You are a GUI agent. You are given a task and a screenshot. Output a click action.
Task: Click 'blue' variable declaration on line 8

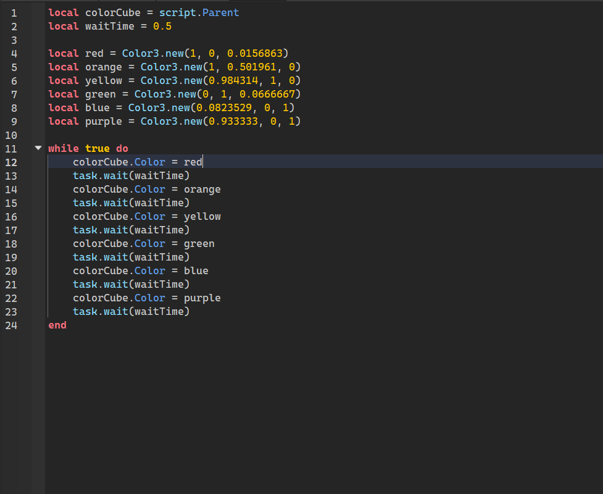tap(98, 107)
